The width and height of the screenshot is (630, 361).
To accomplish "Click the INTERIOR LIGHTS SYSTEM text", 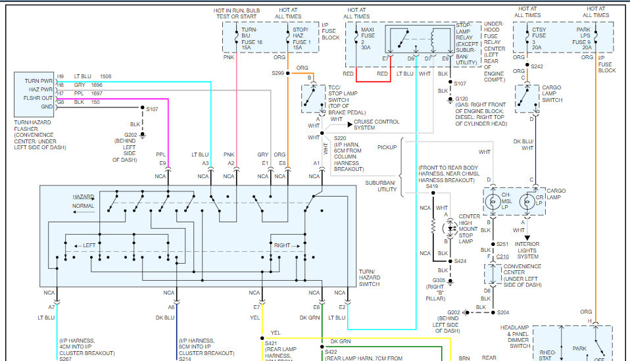I will [527, 250].
